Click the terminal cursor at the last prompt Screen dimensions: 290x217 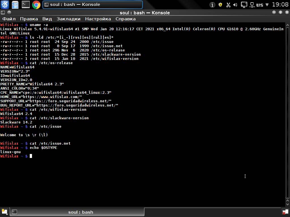tap(31, 156)
